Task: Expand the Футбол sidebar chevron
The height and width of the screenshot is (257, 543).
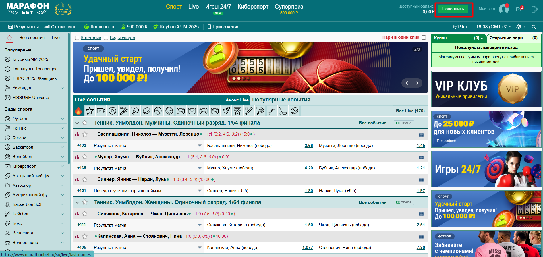Action: pyautogui.click(x=62, y=119)
